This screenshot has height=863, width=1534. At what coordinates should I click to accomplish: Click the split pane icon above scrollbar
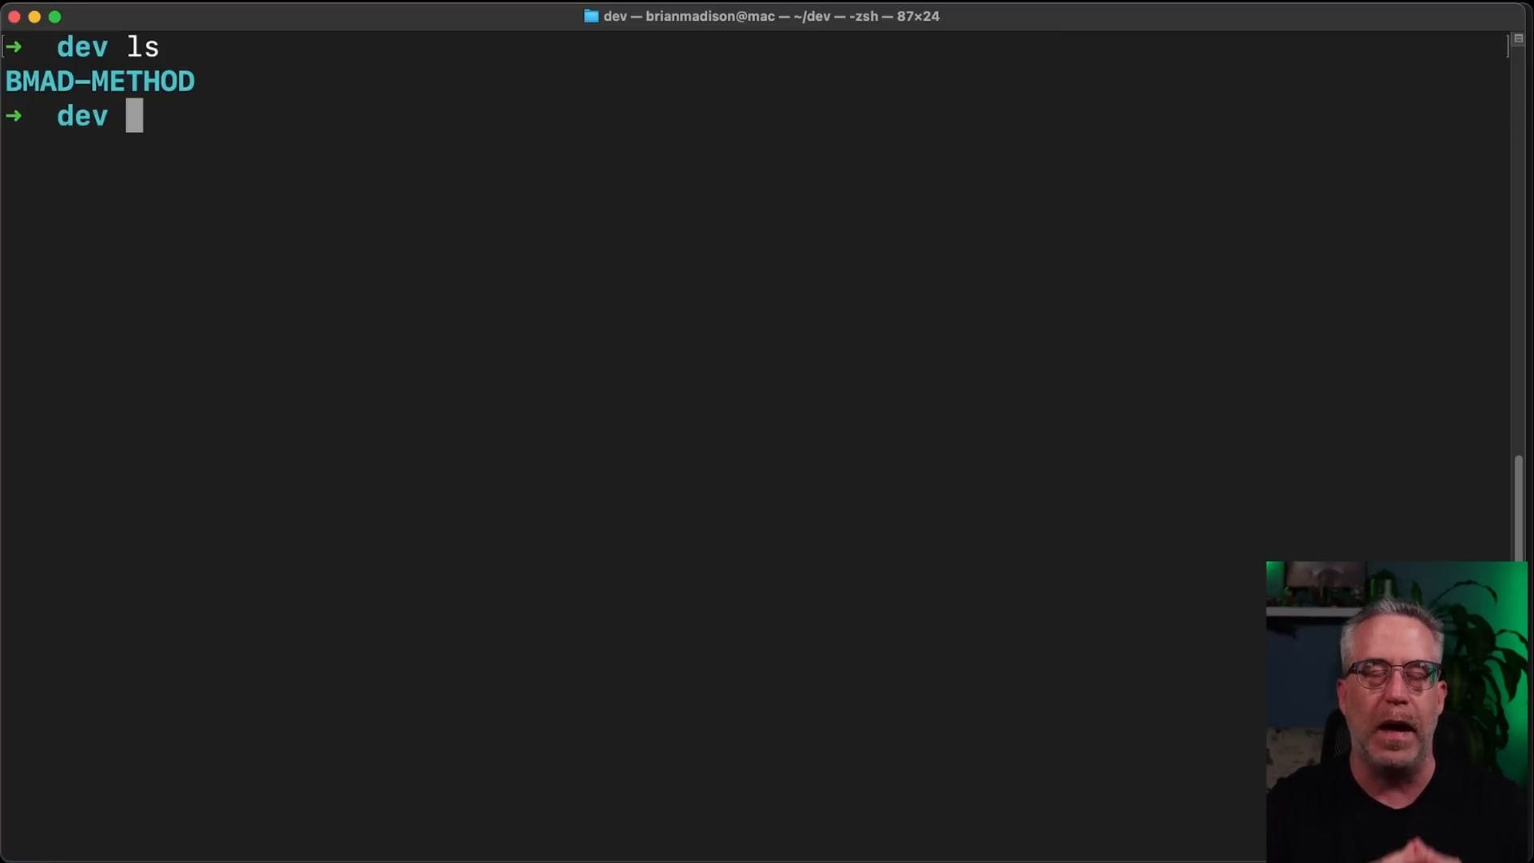(x=1519, y=38)
